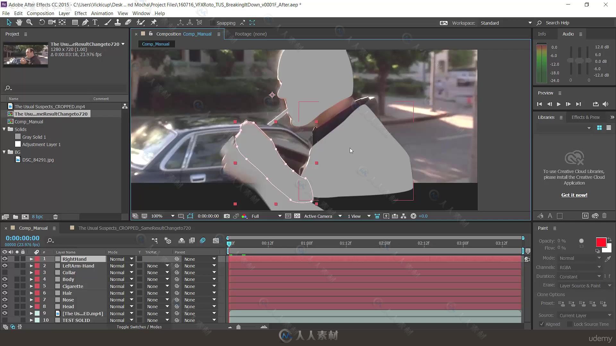Mute audio in Preview panel

click(605, 104)
